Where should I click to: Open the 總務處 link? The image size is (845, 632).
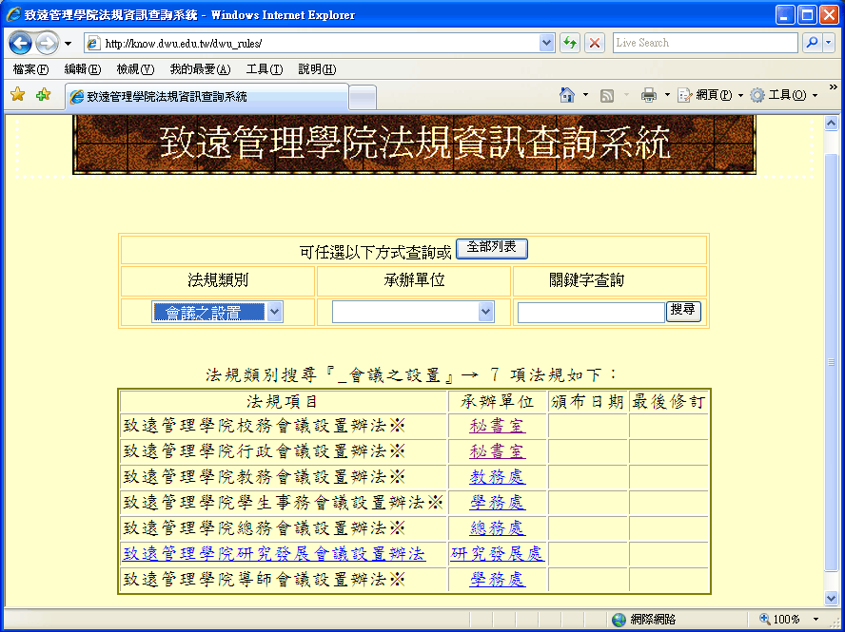(498, 528)
